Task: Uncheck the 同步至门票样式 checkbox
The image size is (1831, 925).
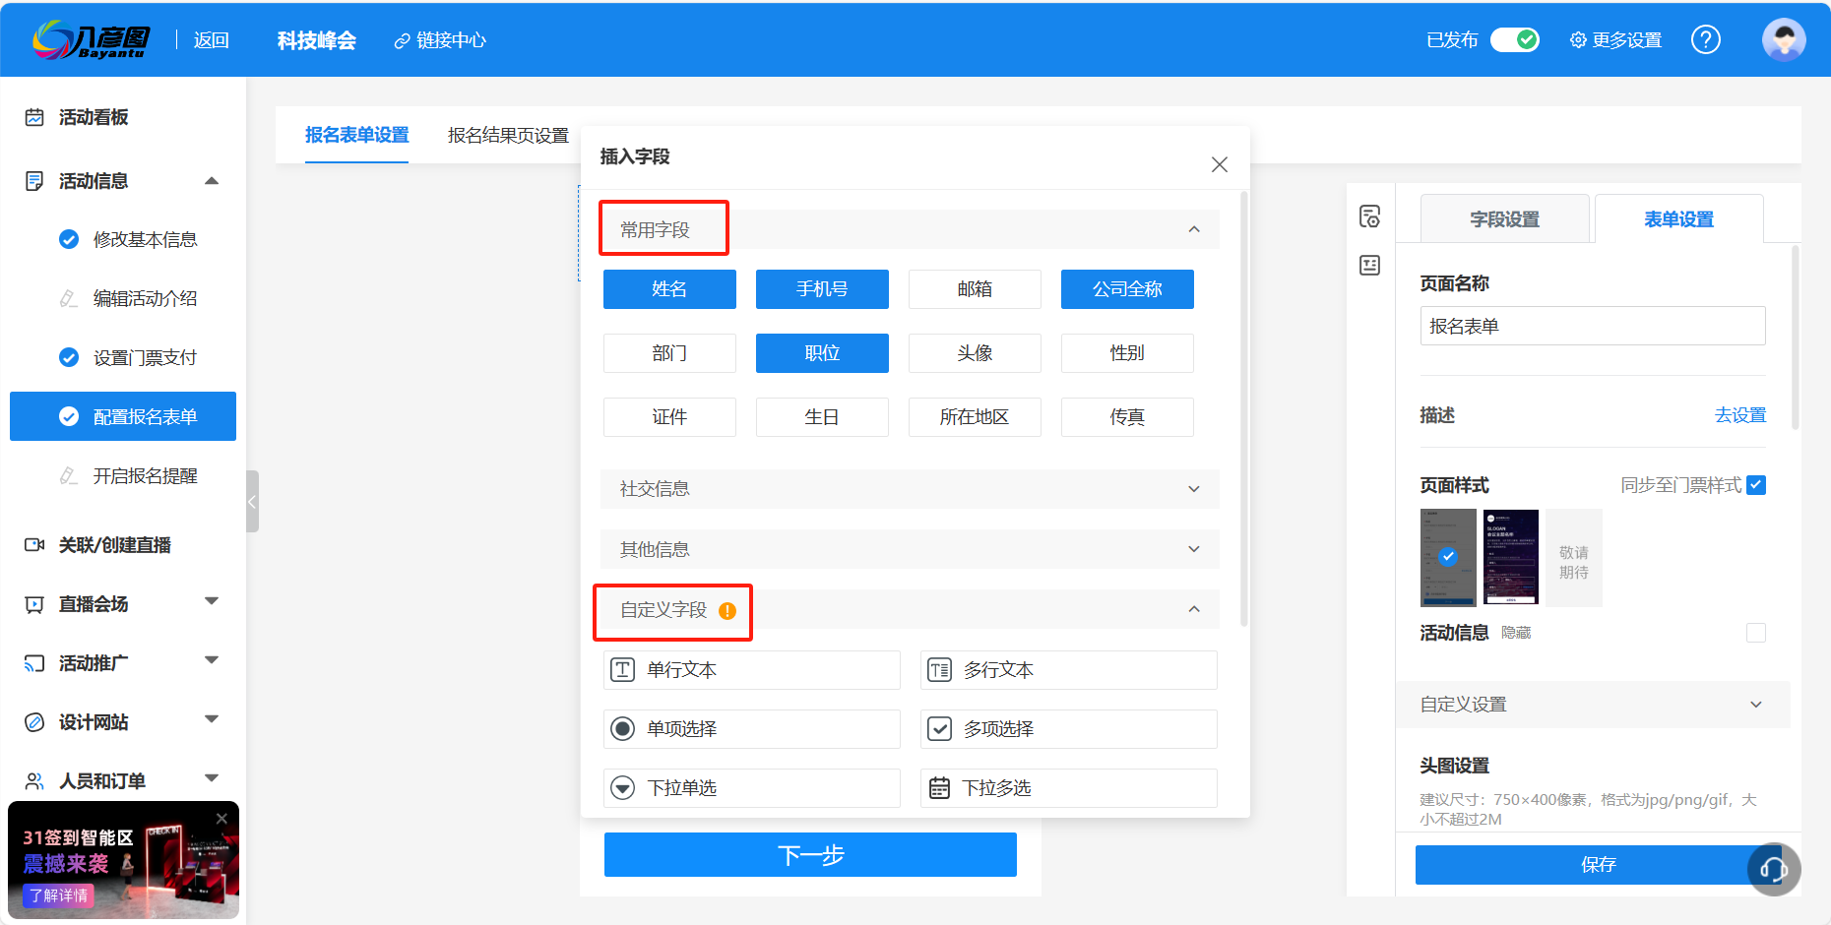Action: (1758, 484)
